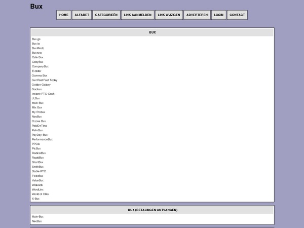This screenshot has width=304, height=228.
Task: Click the PtcBux link
Action: coord(36,148)
